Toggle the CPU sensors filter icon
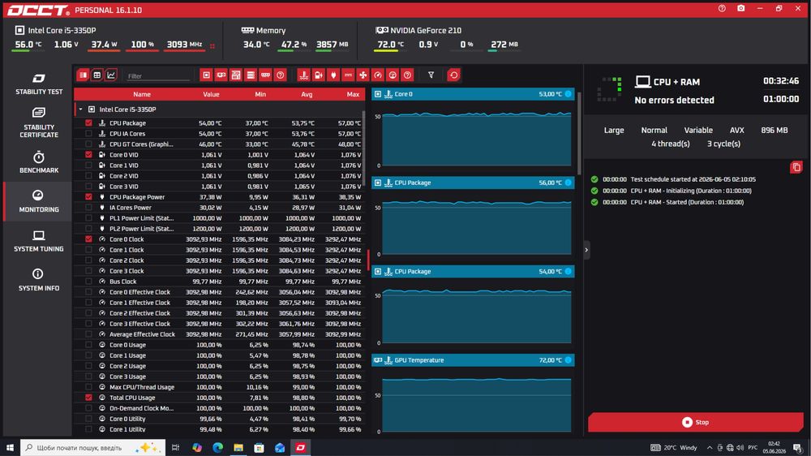Viewport: 811px width, 456px height. point(206,75)
